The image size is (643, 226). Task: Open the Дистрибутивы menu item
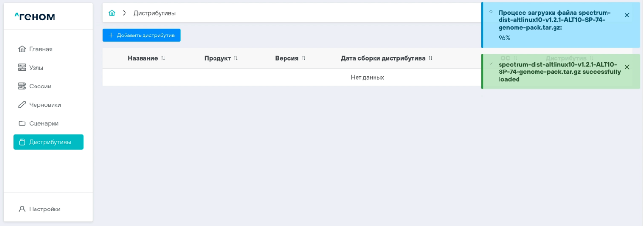pyautogui.click(x=49, y=142)
